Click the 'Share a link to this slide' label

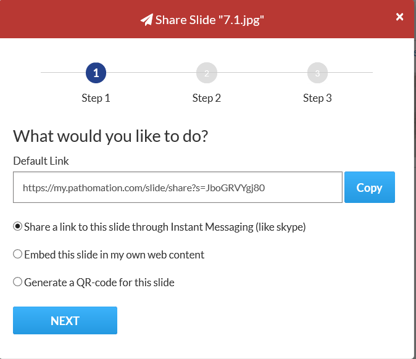click(165, 226)
